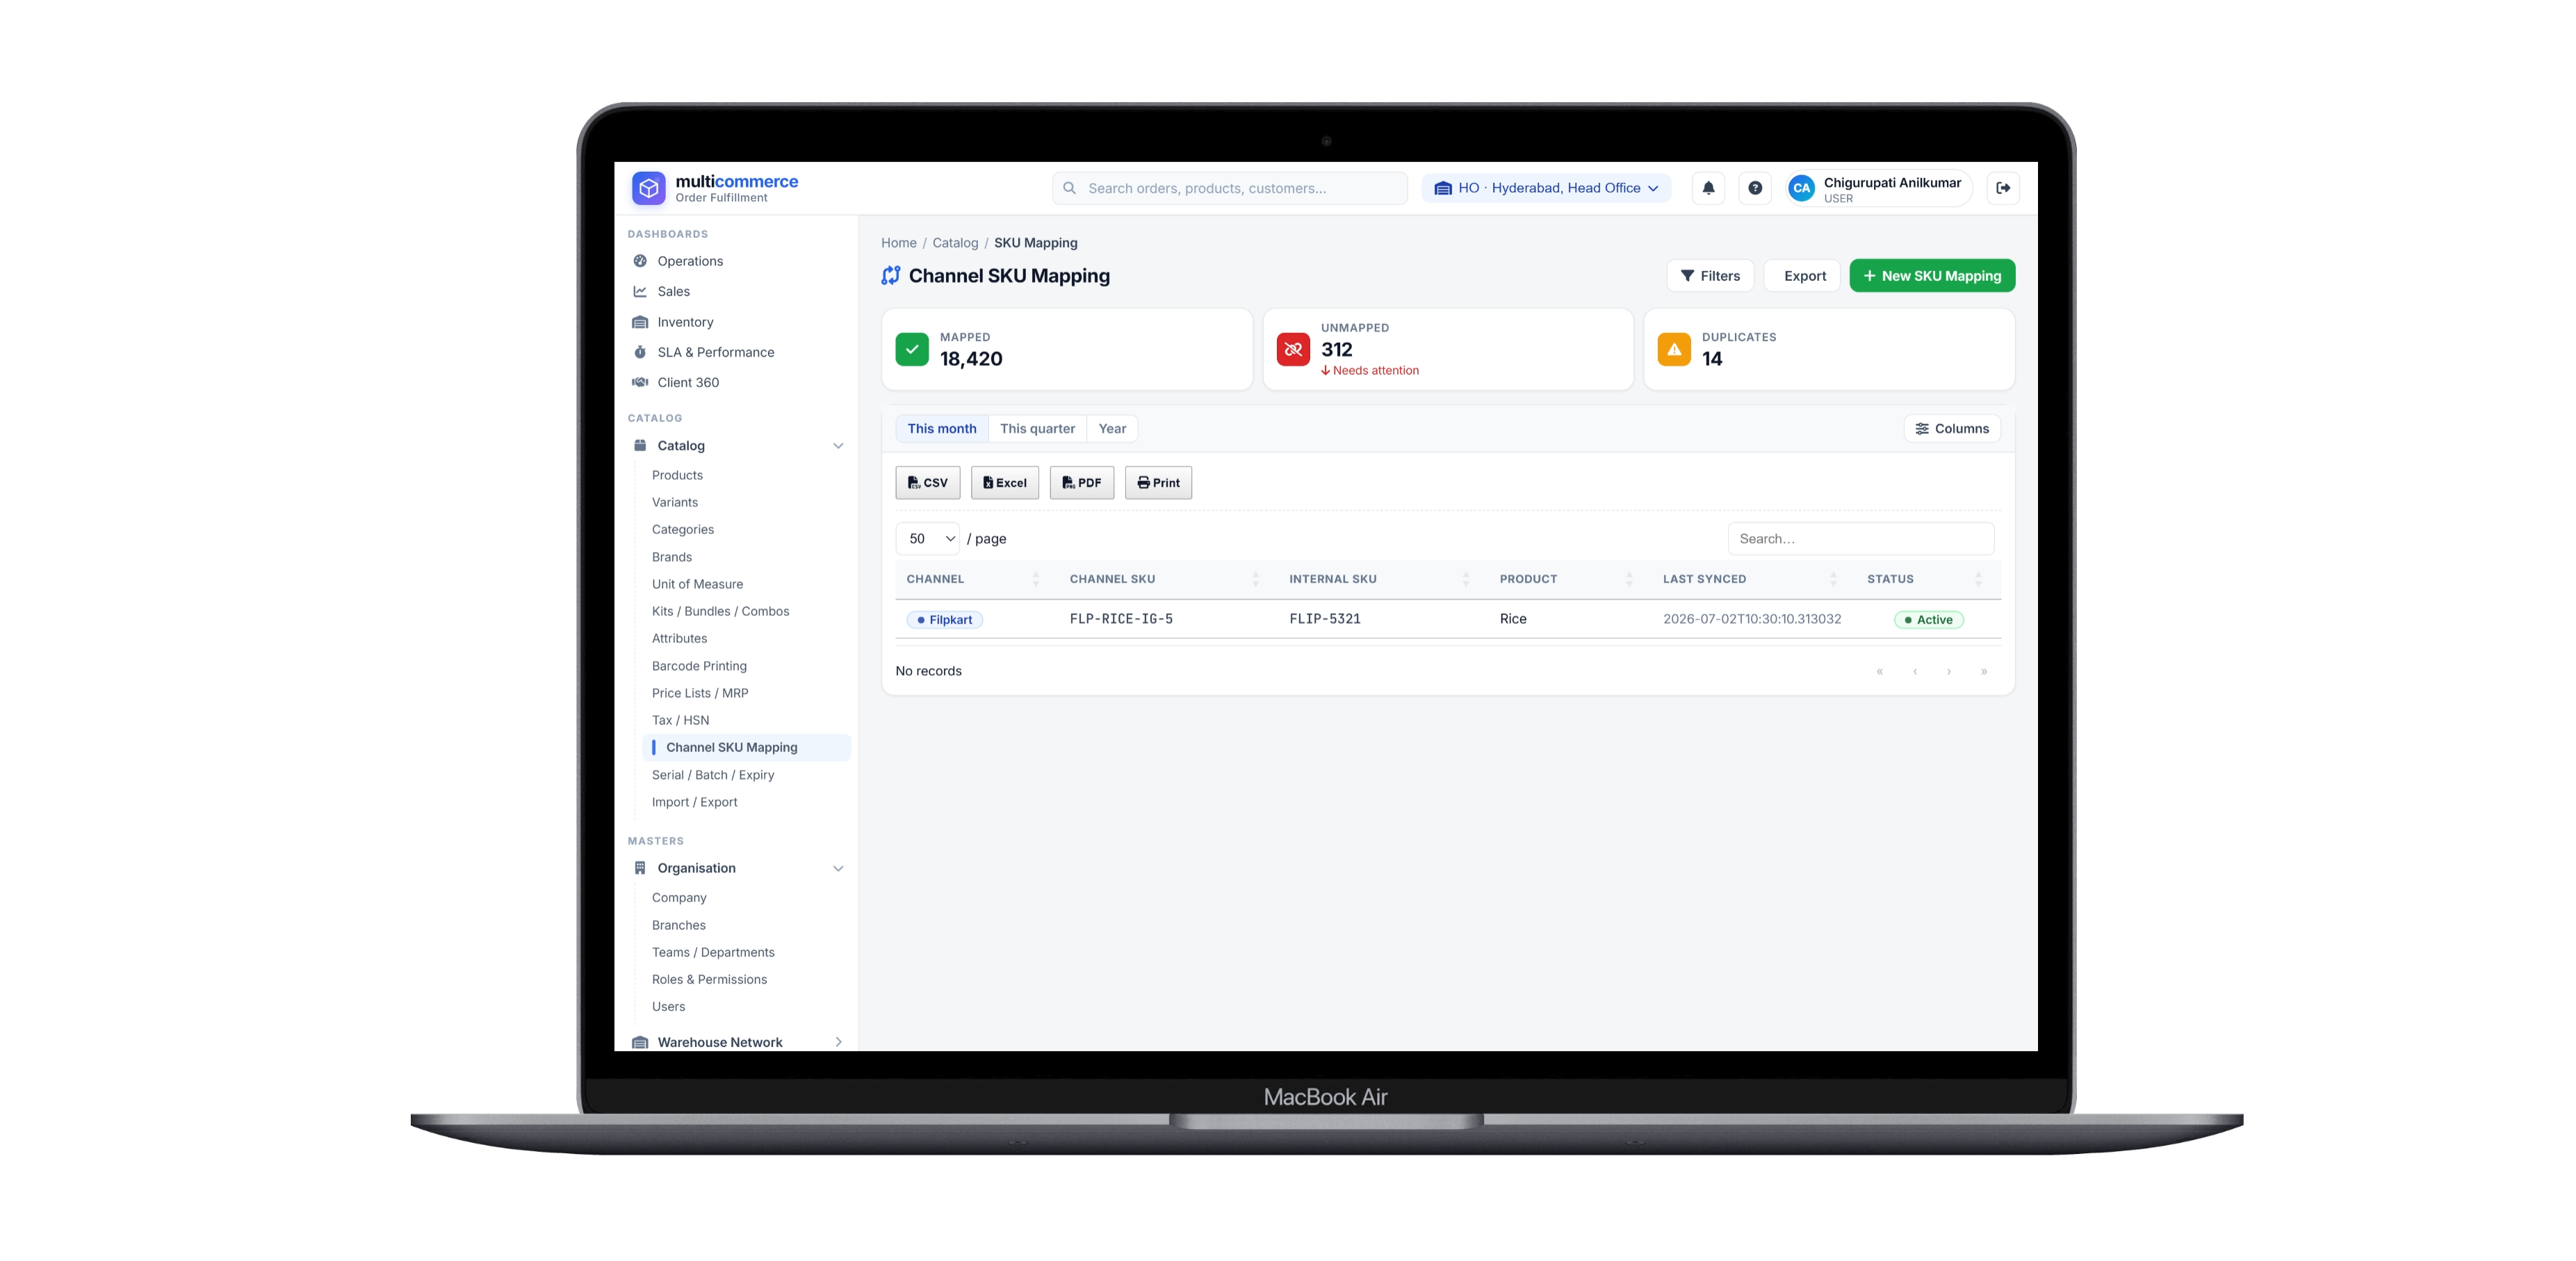2576x1261 pixels.
Task: Go to the previous page arrow
Action: pos(1915,671)
